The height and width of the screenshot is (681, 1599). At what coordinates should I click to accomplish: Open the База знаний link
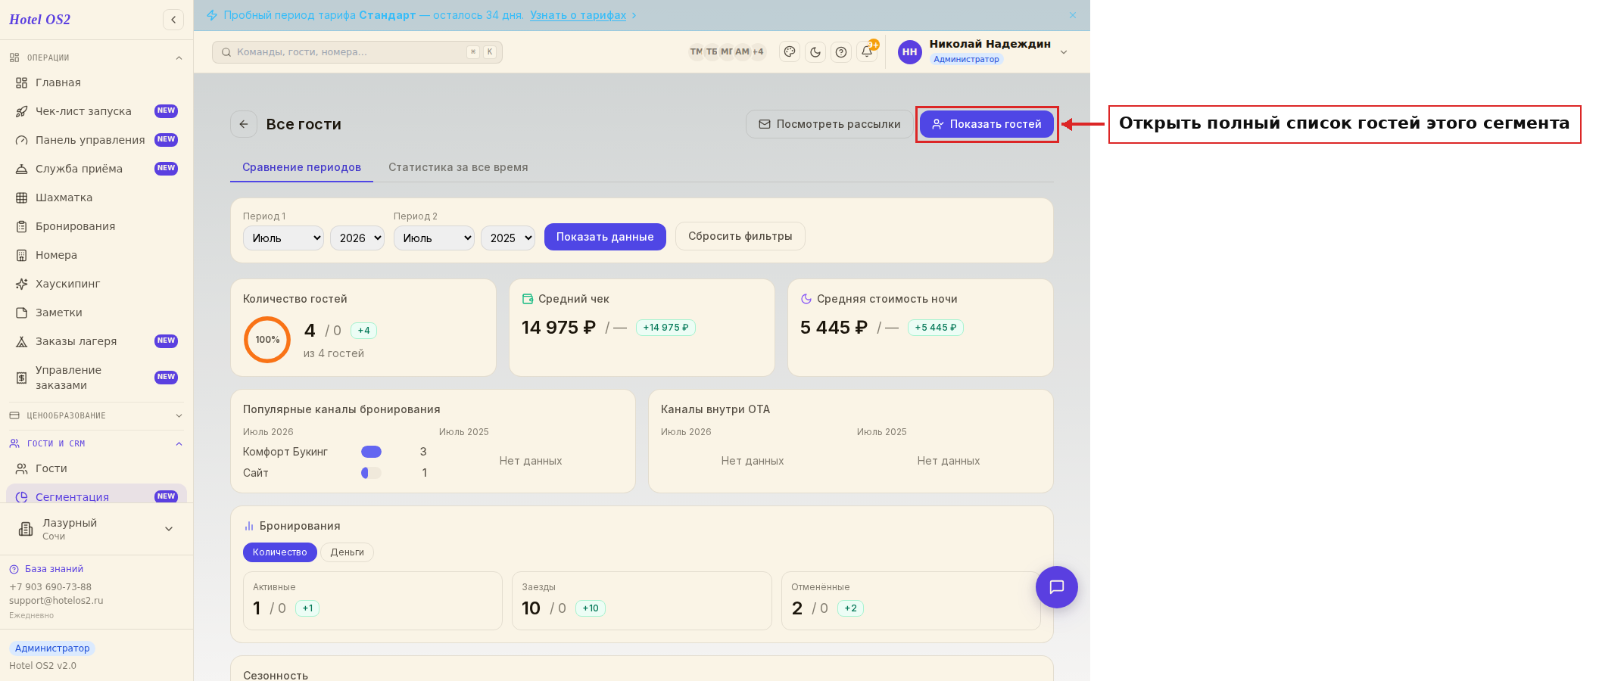click(x=54, y=569)
